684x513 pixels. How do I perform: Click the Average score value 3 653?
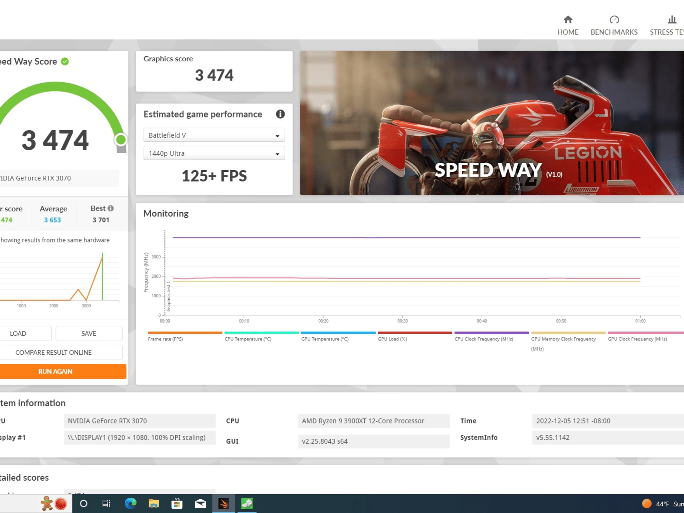point(52,220)
